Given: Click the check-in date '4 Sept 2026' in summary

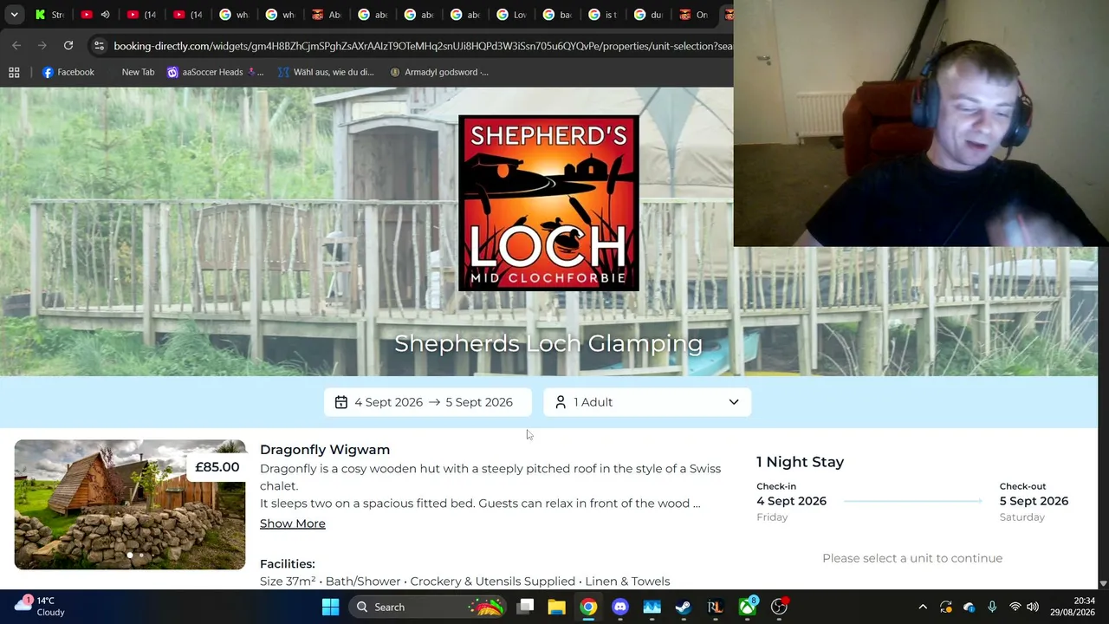Looking at the screenshot, I should [x=791, y=501].
